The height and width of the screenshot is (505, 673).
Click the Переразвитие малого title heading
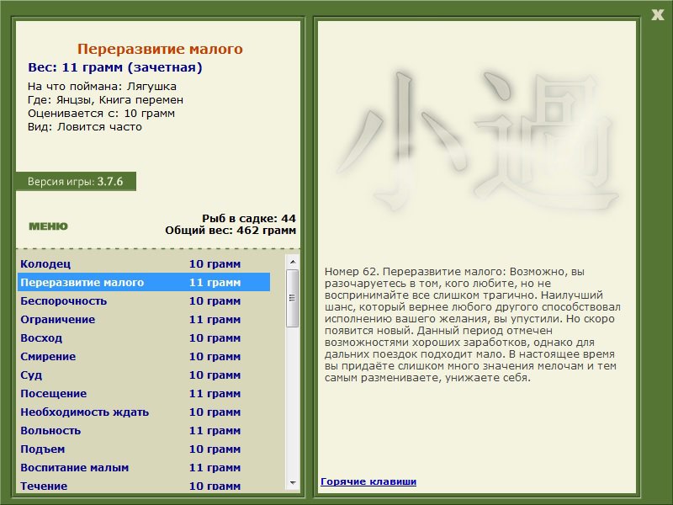160,49
